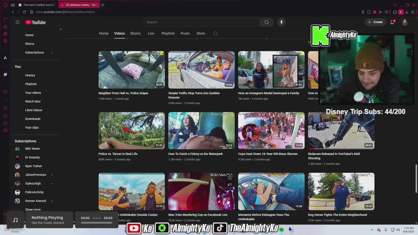Open the player (play arrow) icon in toolbar

tap(380, 12)
